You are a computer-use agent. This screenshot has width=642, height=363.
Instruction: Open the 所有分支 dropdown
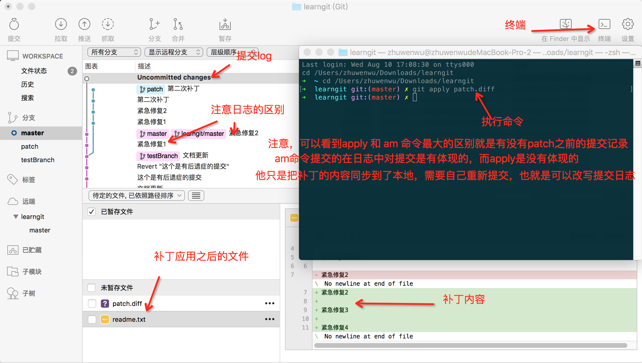point(114,52)
